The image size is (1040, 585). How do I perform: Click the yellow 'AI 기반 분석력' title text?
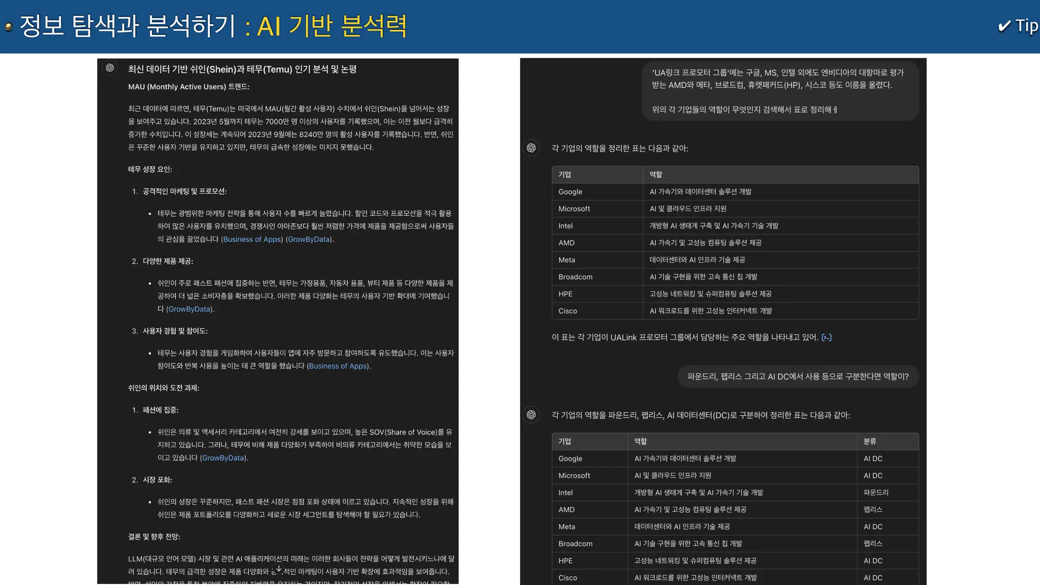click(x=332, y=26)
